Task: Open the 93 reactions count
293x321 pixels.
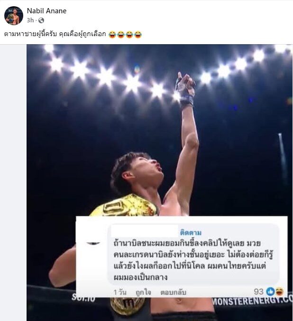Action: pyautogui.click(x=258, y=292)
